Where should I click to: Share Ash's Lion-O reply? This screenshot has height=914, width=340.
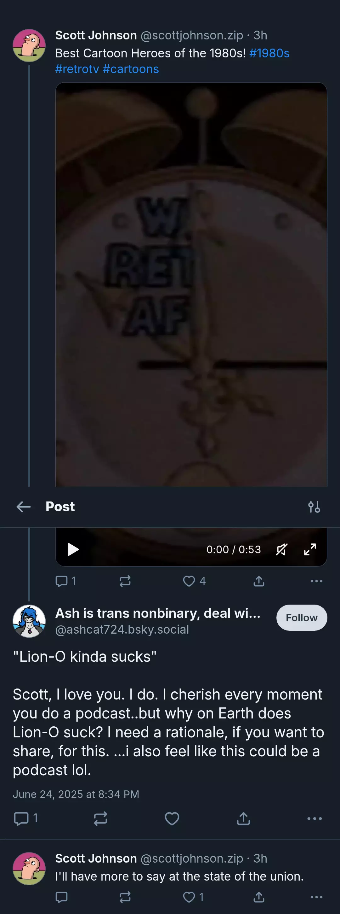tap(243, 818)
